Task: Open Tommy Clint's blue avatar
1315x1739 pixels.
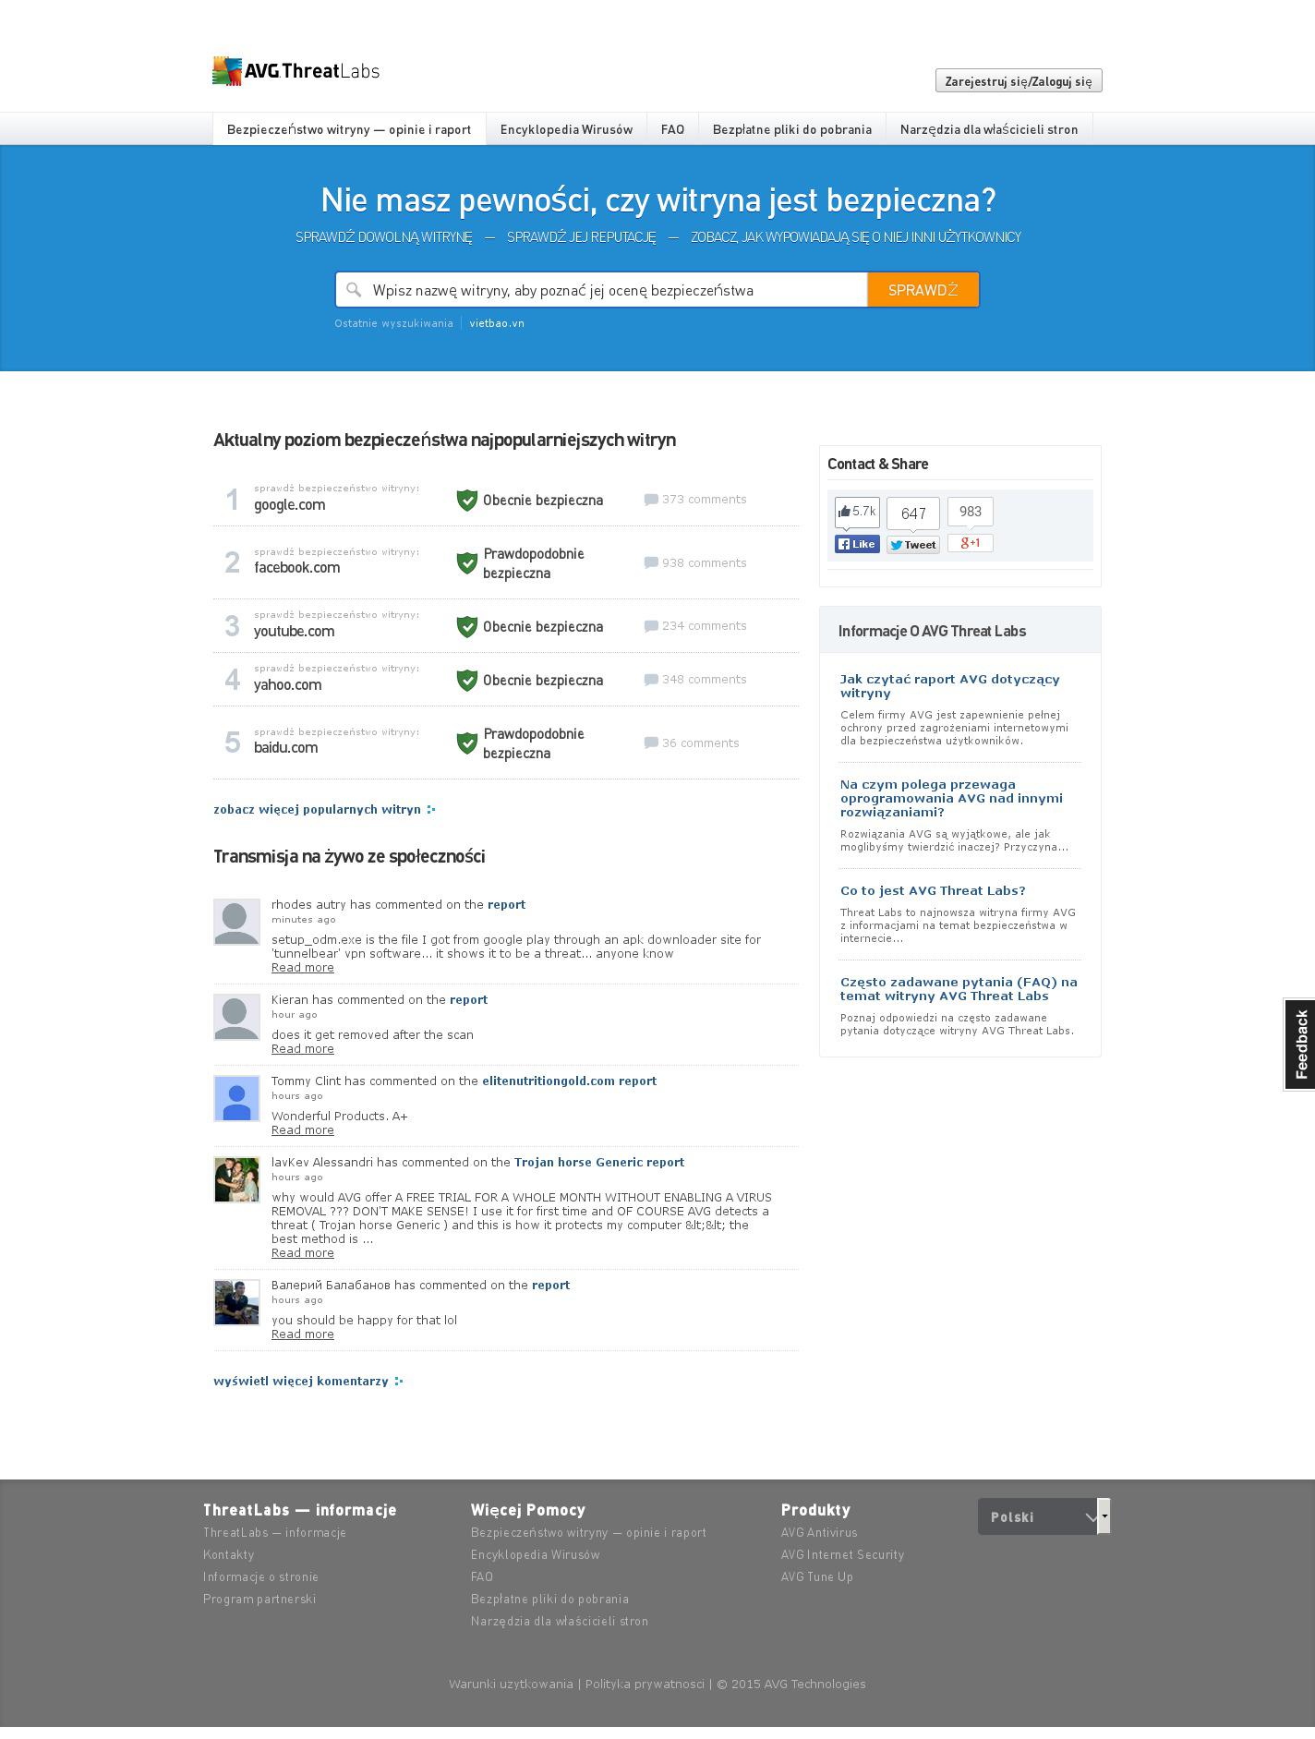Action: (x=236, y=1099)
